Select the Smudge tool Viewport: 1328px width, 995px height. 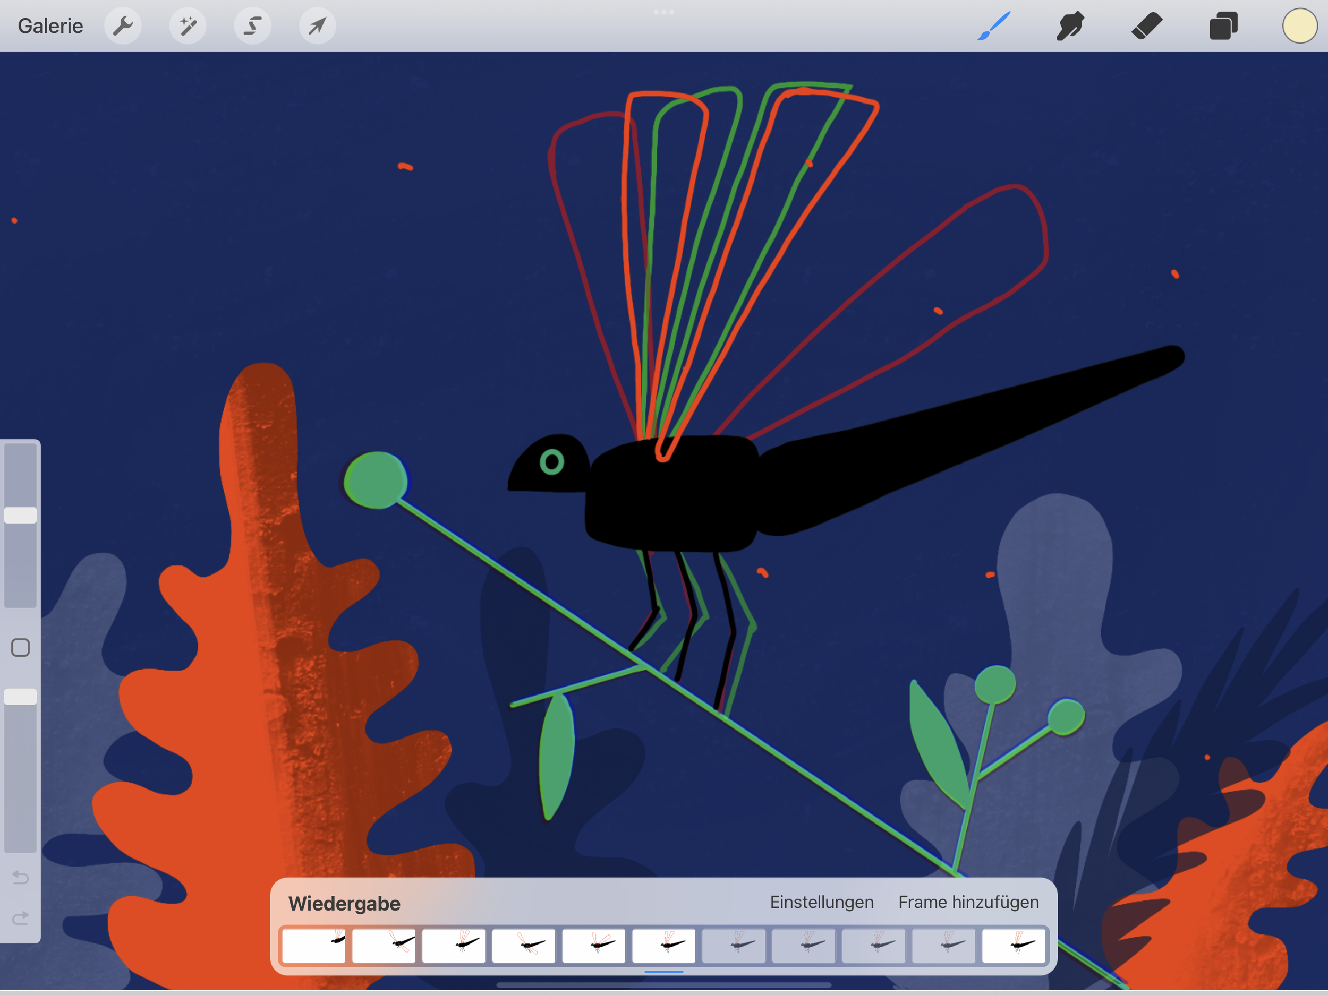click(x=1070, y=26)
